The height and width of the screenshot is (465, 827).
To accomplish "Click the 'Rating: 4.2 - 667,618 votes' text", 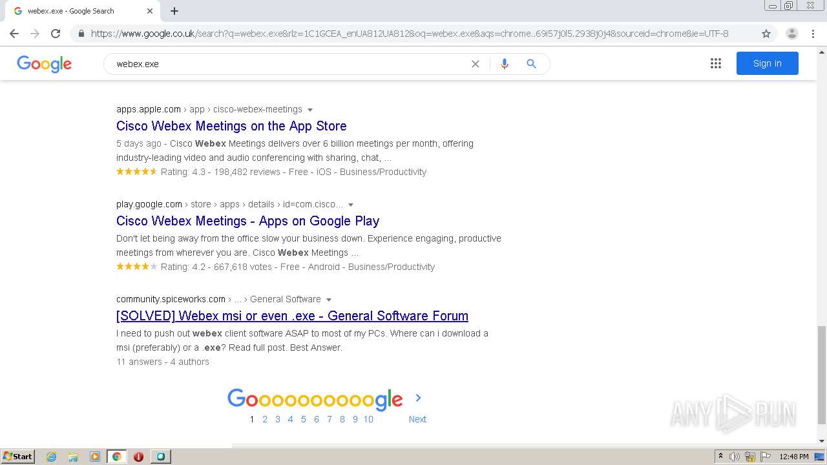I will tap(216, 267).
